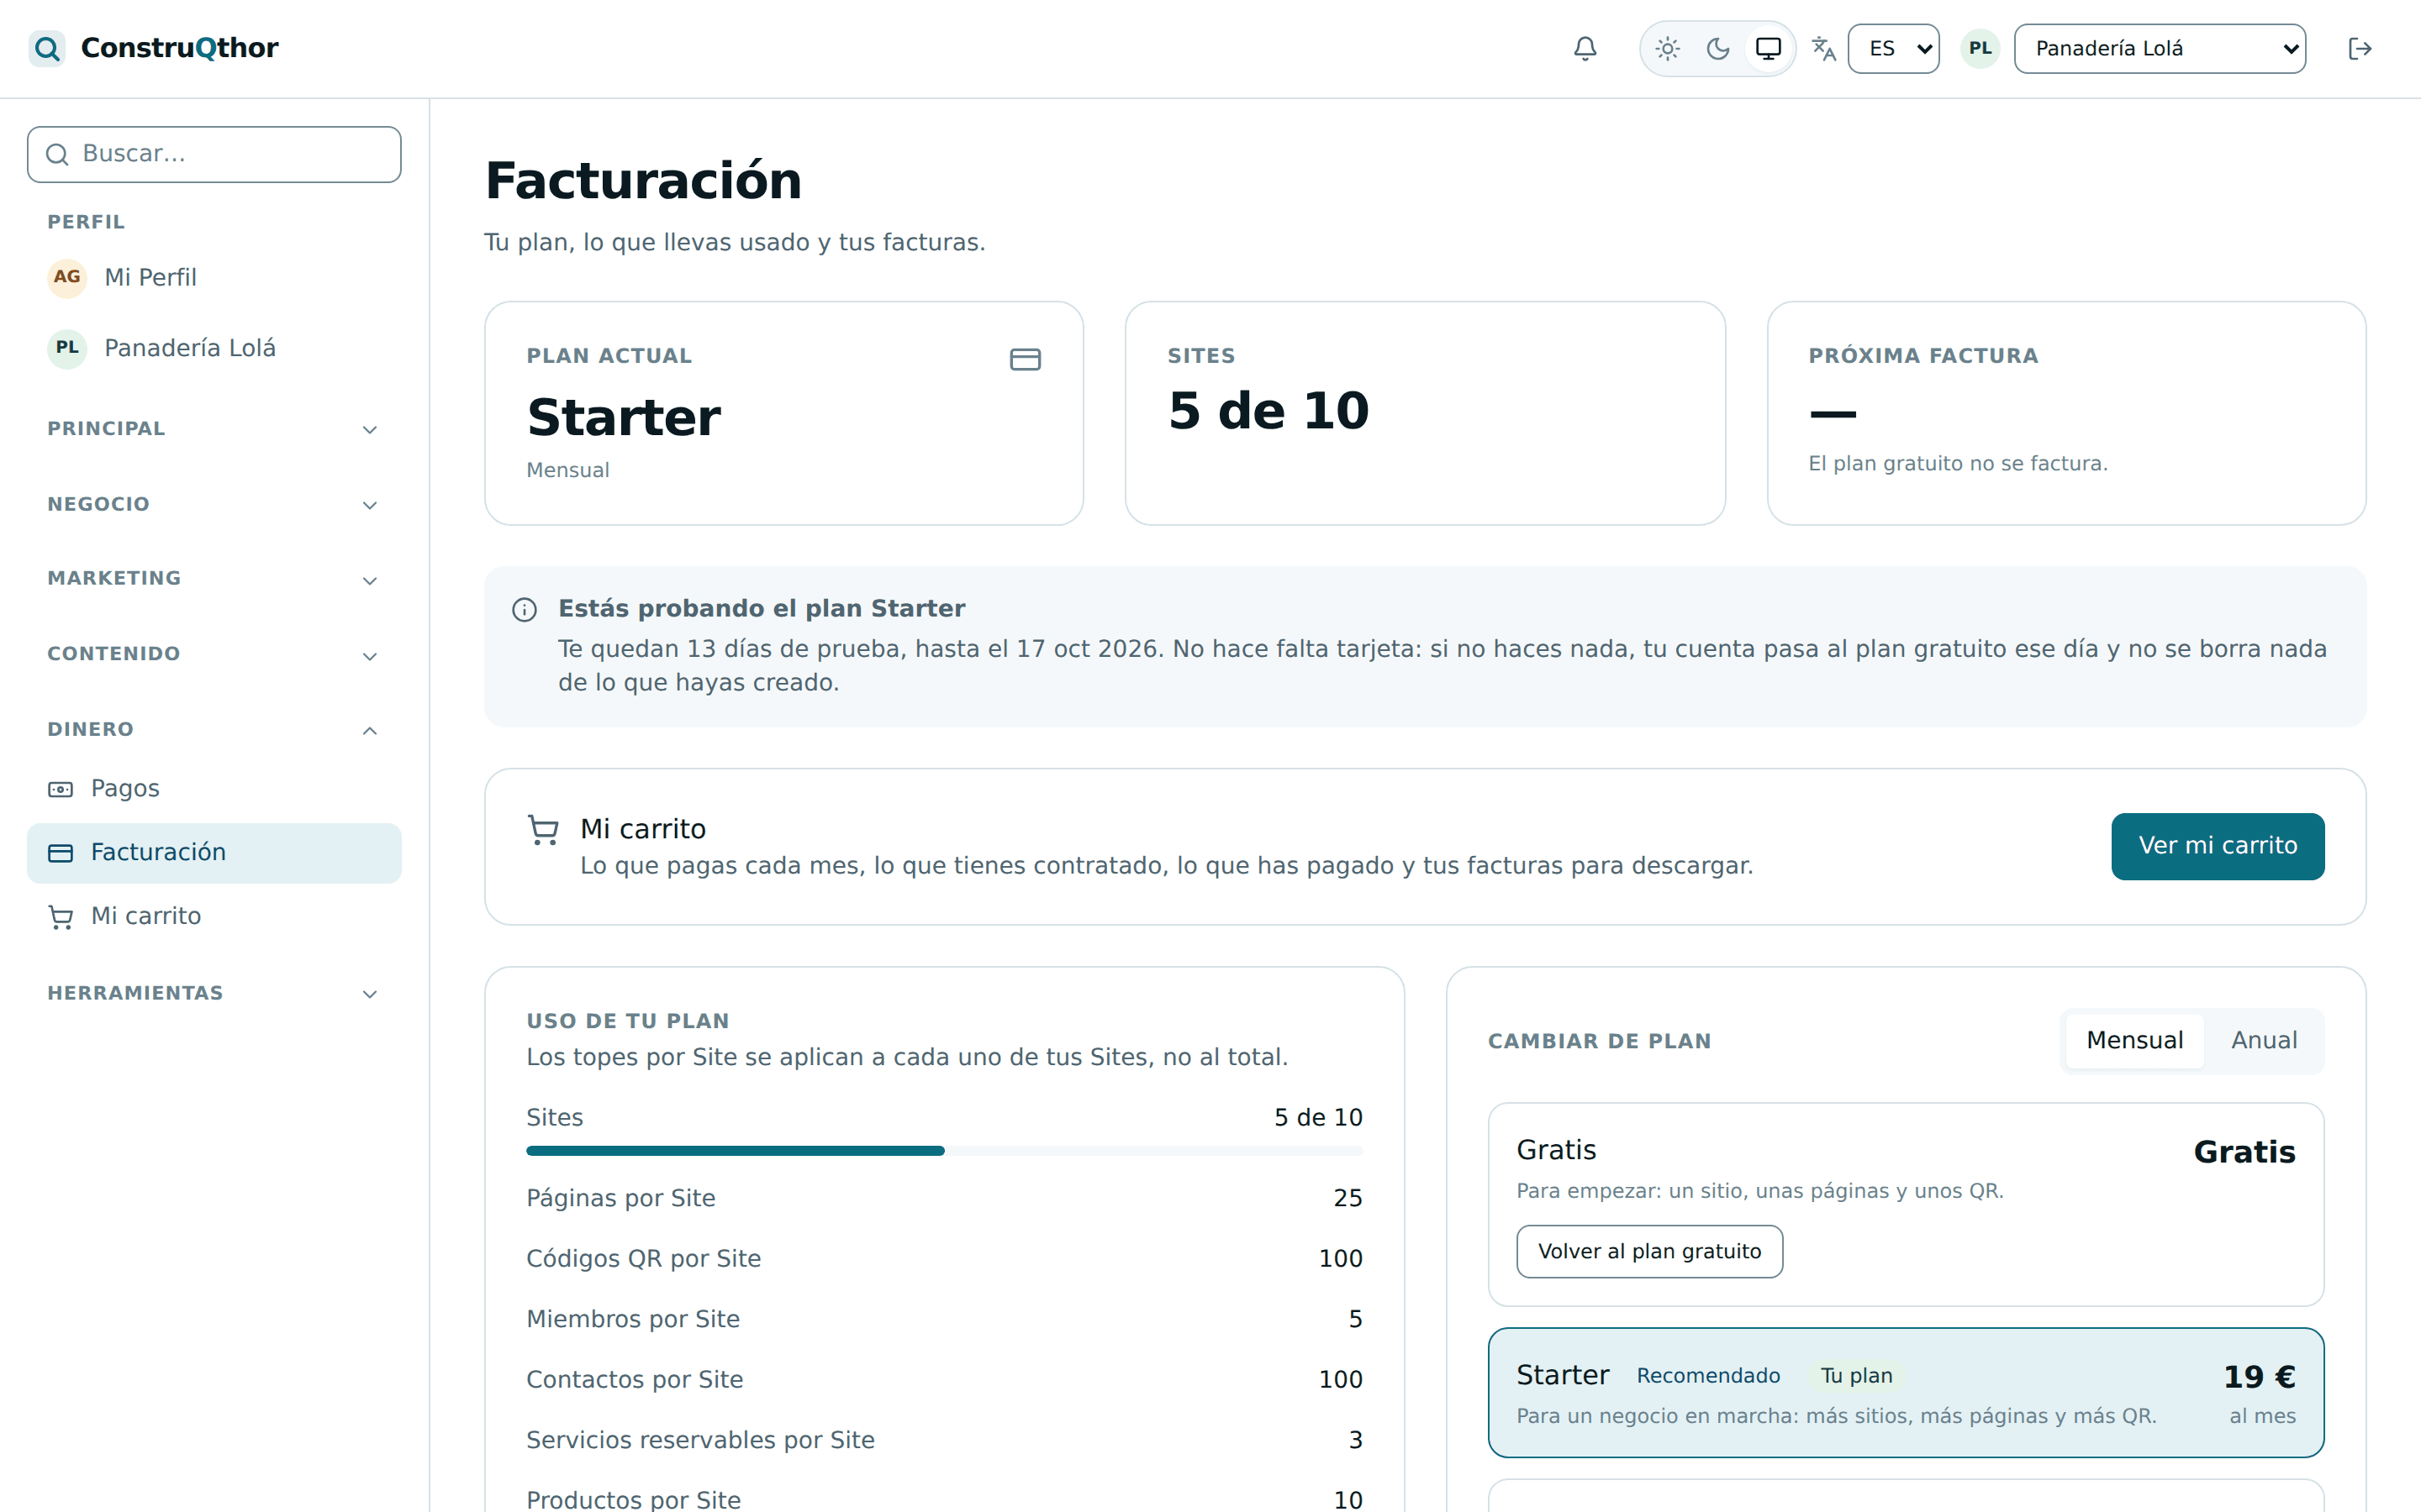Click the PL avatar beside Panadería Lolá in sidebar

(x=67, y=348)
